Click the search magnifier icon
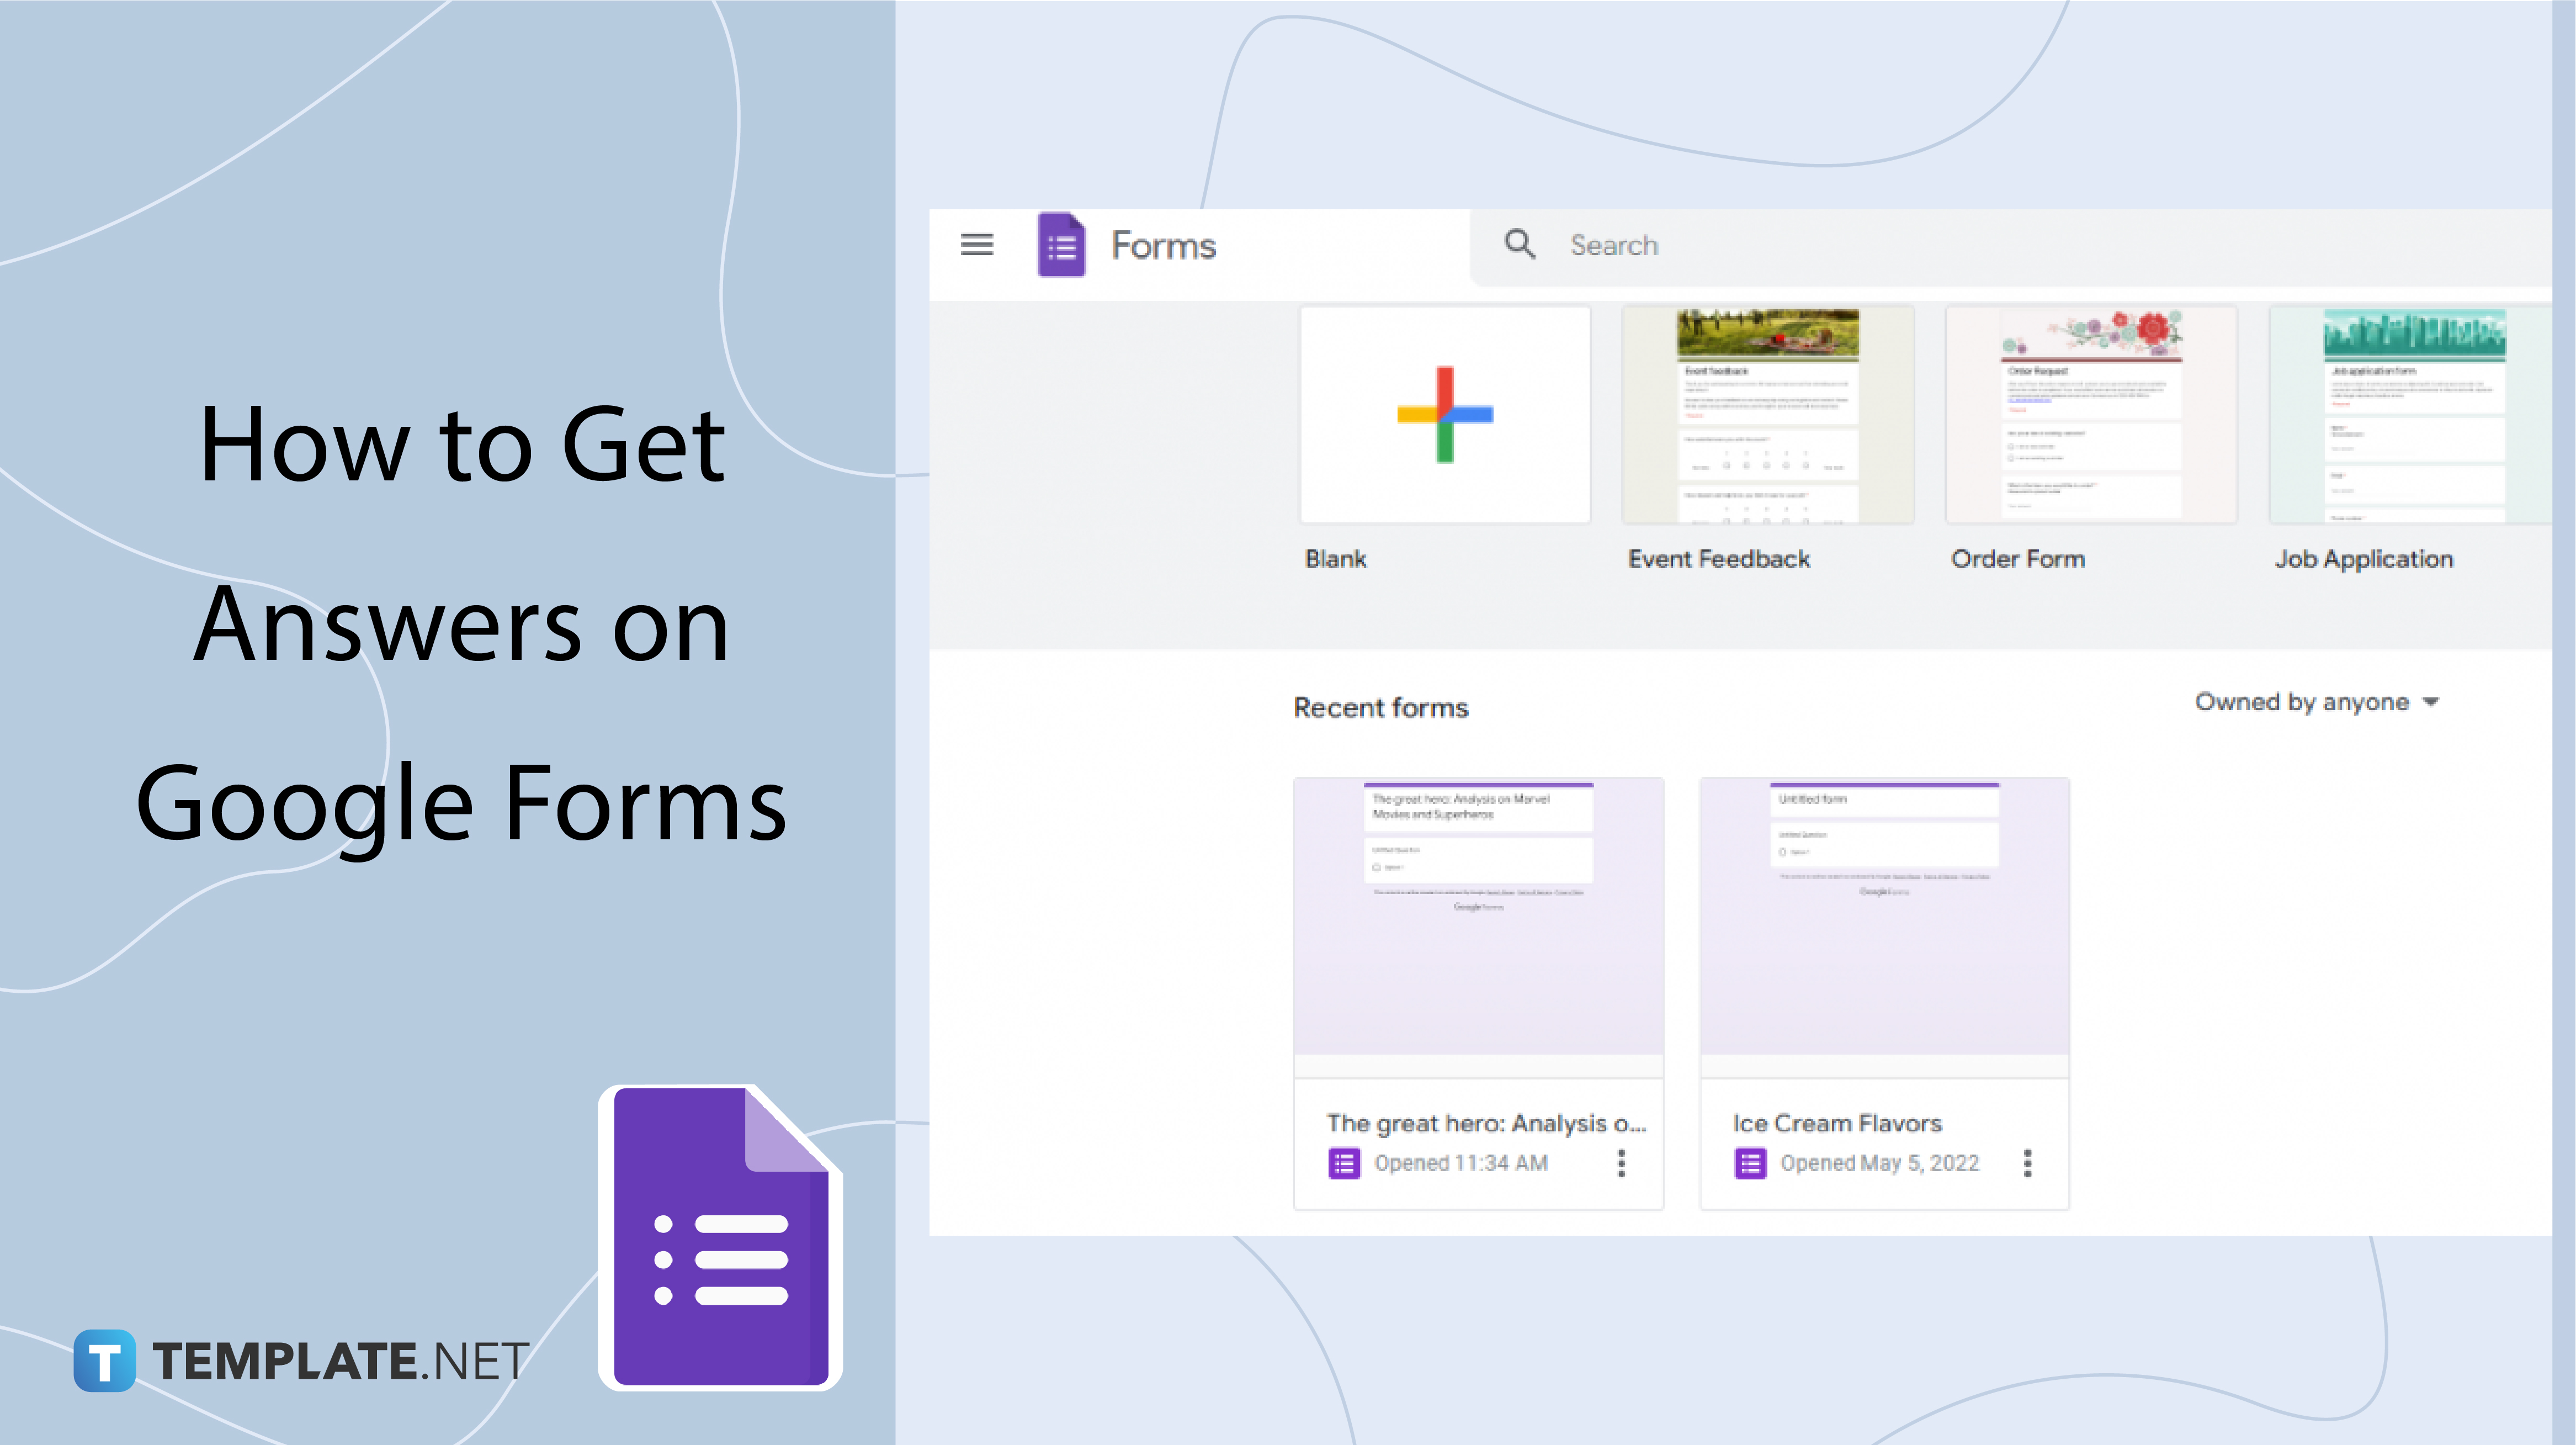 (1520, 245)
